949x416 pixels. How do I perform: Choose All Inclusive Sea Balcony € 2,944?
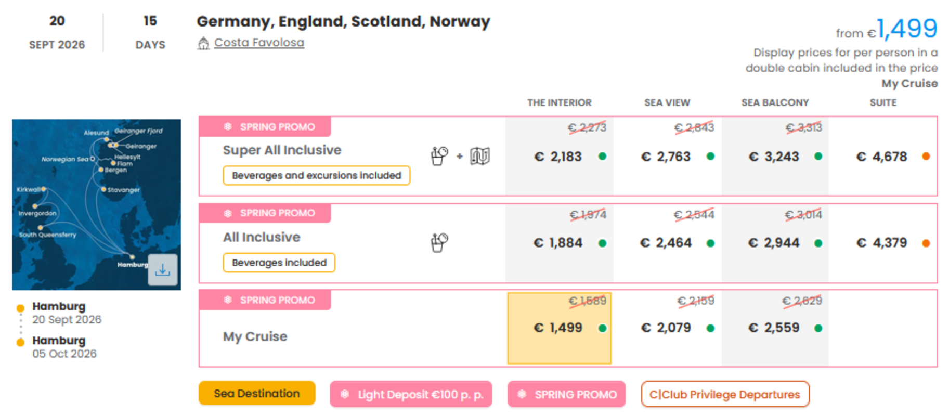coord(774,243)
